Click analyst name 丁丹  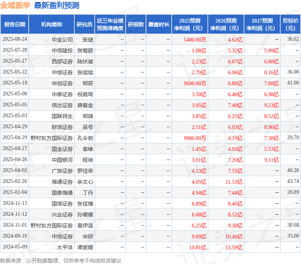point(88,193)
